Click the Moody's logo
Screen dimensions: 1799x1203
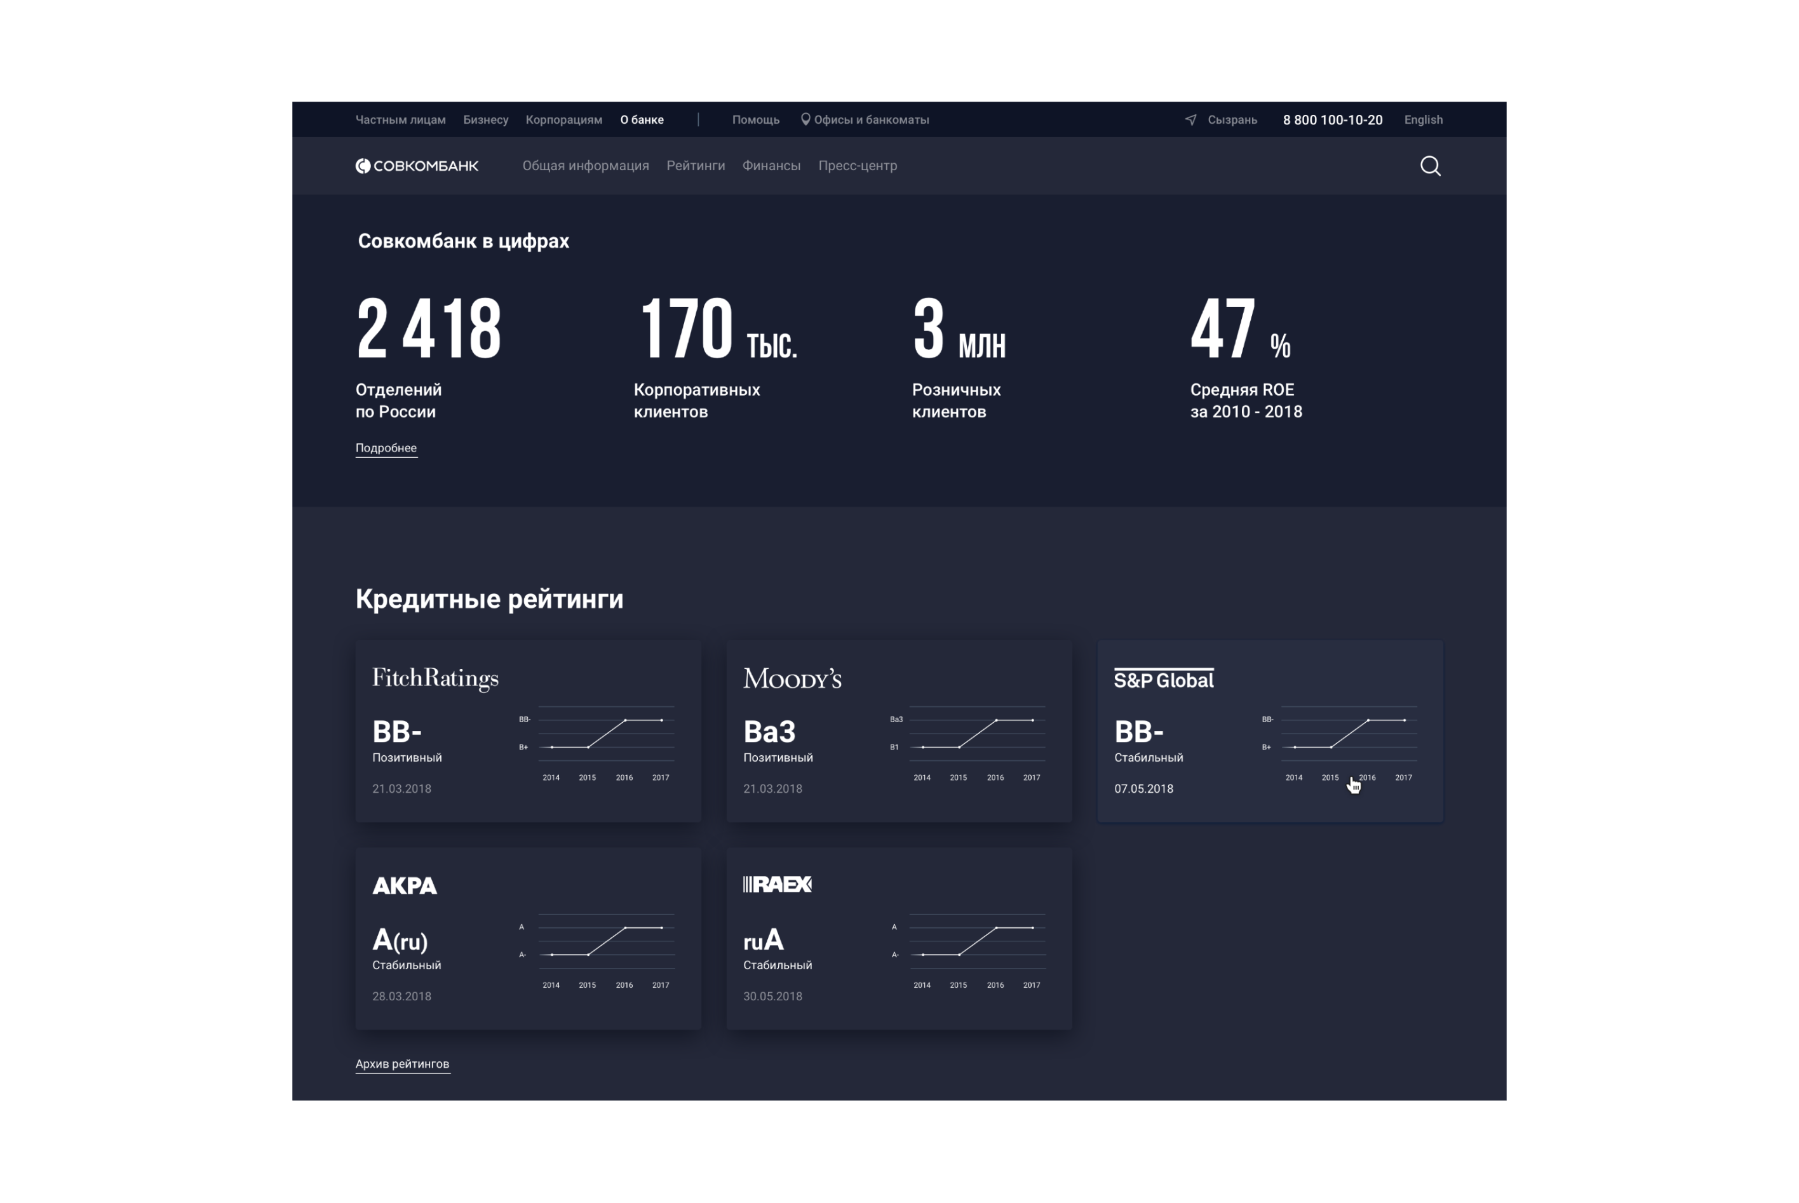click(x=792, y=678)
